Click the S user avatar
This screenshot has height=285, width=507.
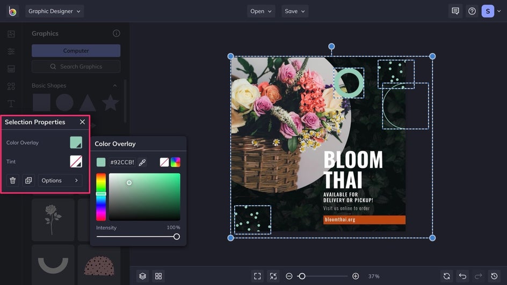[x=488, y=11]
